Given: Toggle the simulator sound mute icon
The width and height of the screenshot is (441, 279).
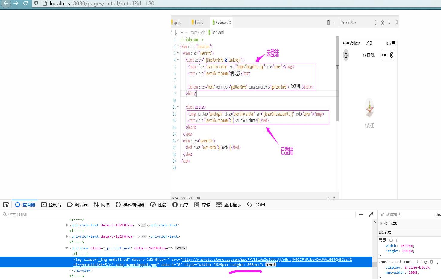Looking at the screenshot, I should coord(389,22).
